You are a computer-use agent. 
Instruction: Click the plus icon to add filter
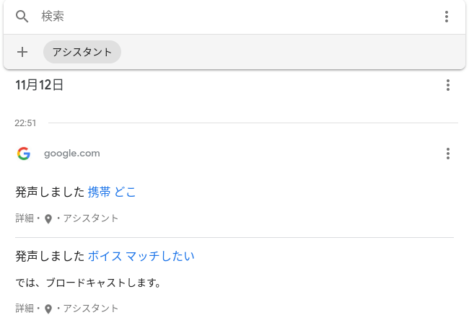point(22,53)
